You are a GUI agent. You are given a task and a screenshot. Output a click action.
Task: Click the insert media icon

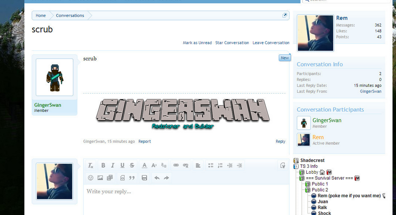pyautogui.click(x=110, y=178)
